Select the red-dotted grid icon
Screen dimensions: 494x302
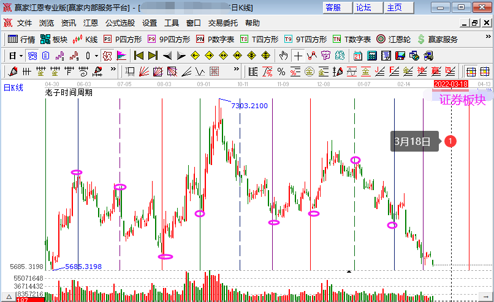(215, 72)
